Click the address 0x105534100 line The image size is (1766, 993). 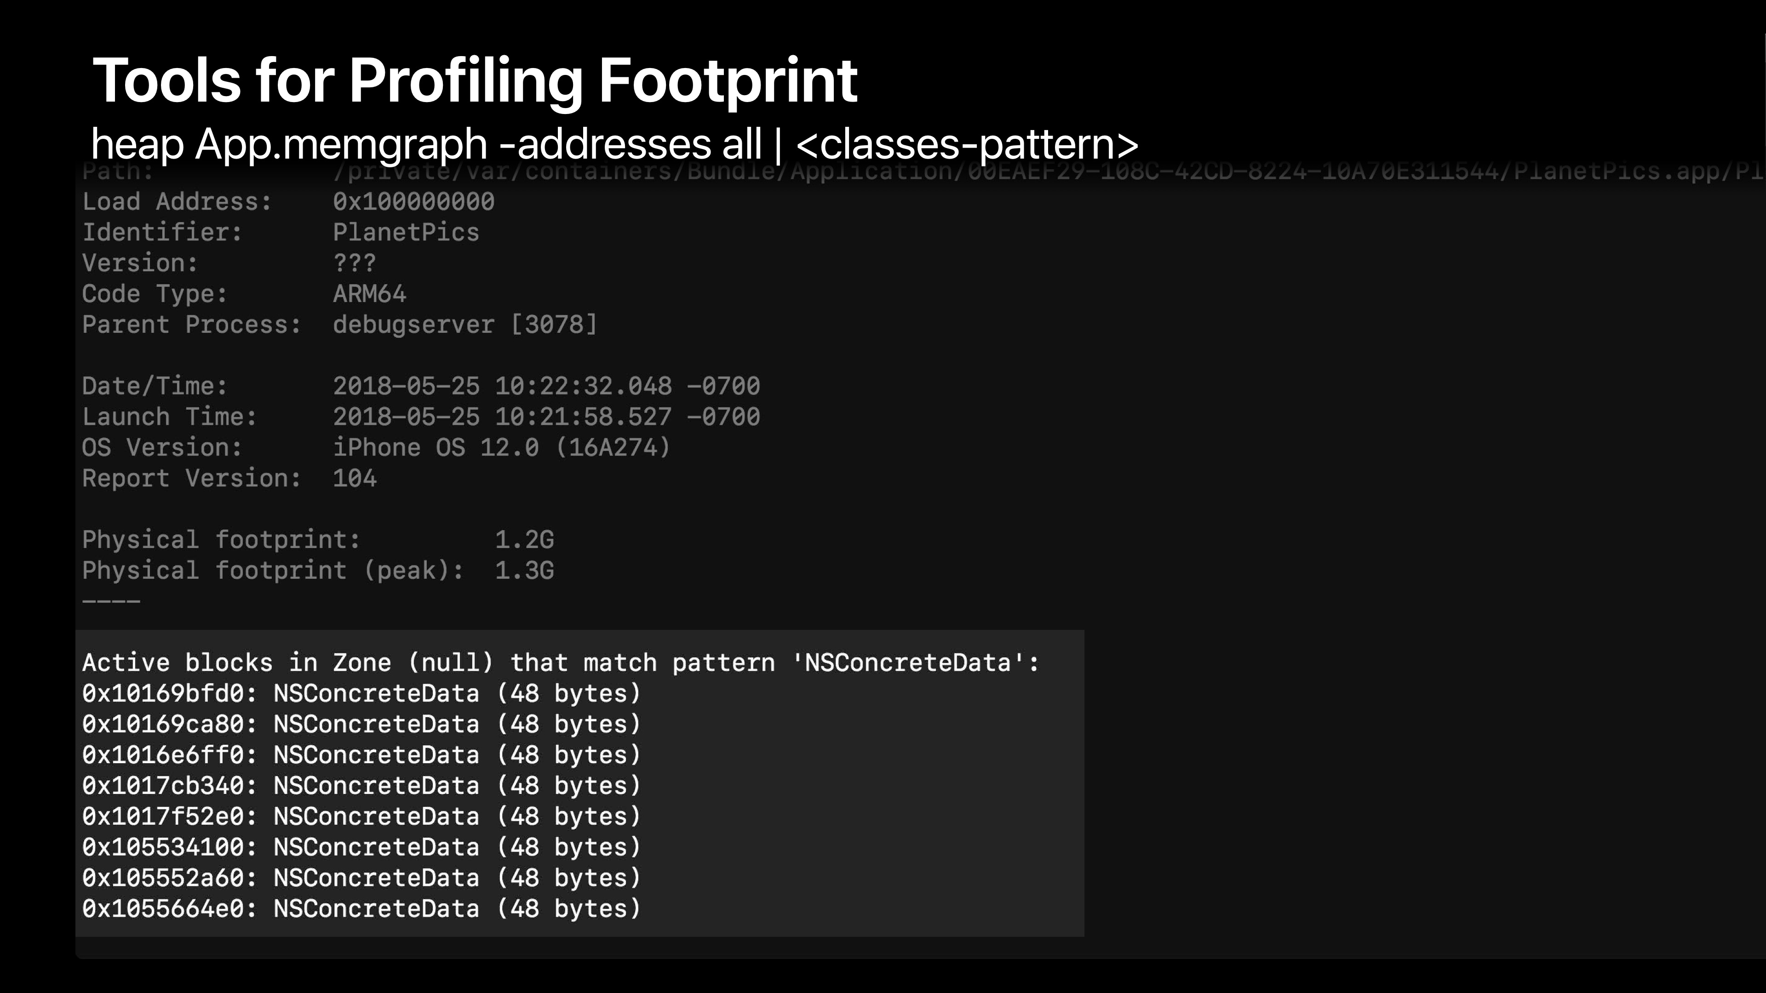click(361, 847)
